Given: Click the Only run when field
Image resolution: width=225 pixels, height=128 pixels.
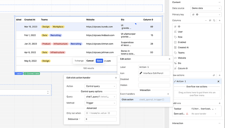Looking at the screenshot, I should coord(100,113).
